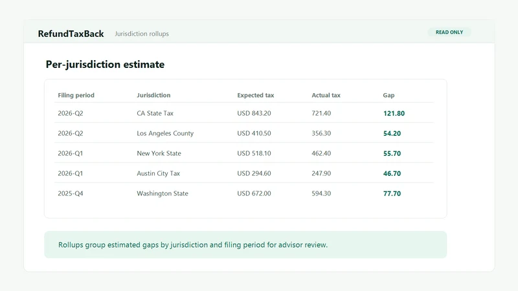The image size is (518, 291).
Task: Click gap value 55.70
Action: (x=392, y=154)
